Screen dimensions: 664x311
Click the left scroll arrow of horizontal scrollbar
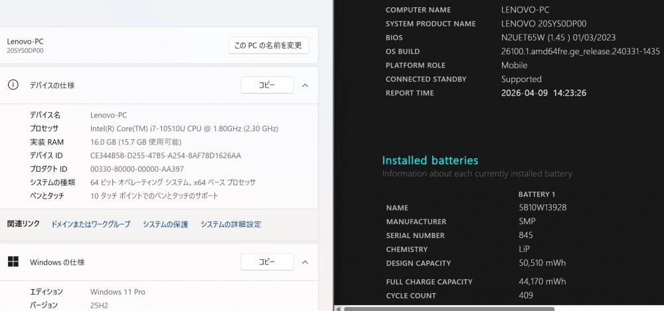pyautogui.click(x=337, y=308)
